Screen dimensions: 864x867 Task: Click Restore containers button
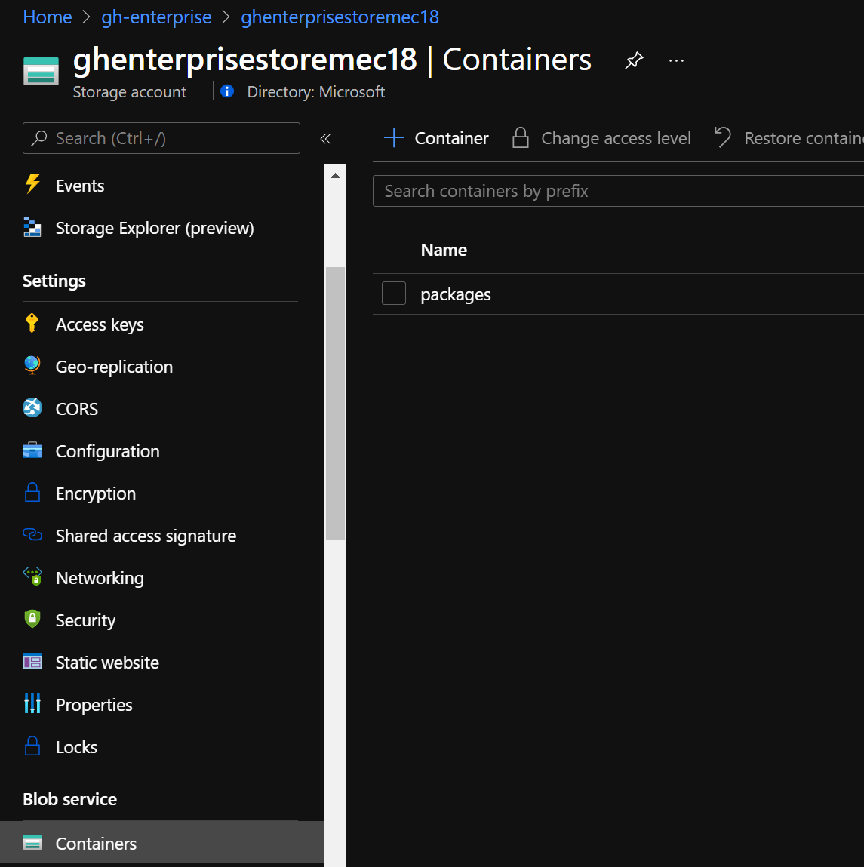[x=789, y=137]
